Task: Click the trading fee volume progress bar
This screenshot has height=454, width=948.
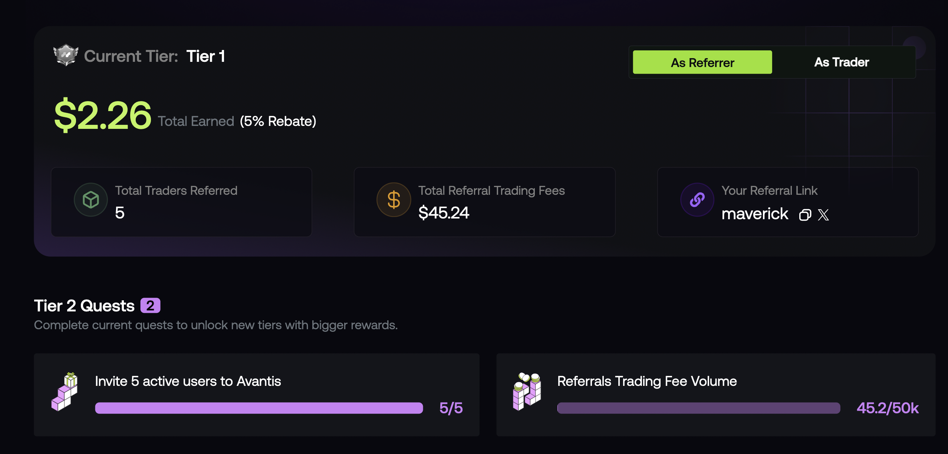Action: (x=699, y=408)
